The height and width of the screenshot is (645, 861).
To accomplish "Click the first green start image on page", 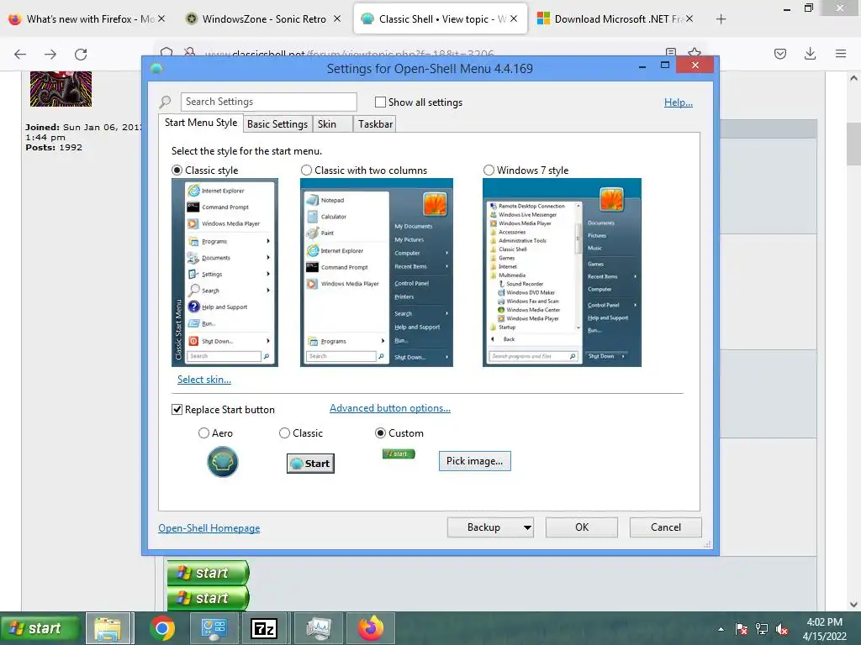I will pyautogui.click(x=209, y=573).
